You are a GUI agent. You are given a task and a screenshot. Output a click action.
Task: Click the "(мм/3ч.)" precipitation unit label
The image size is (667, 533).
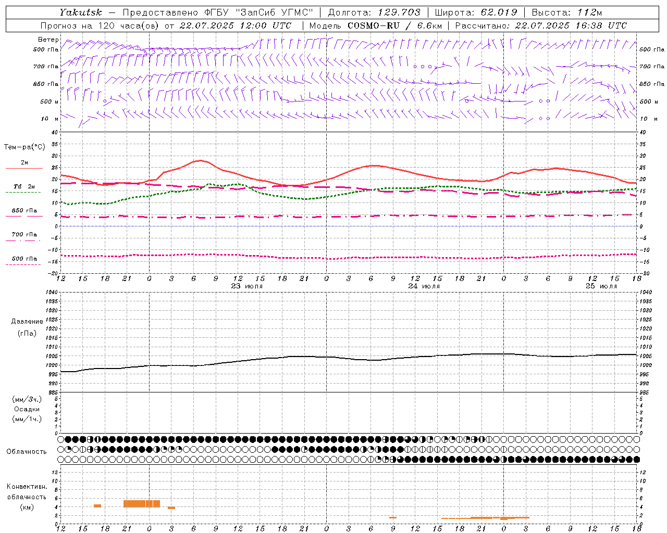(27, 399)
